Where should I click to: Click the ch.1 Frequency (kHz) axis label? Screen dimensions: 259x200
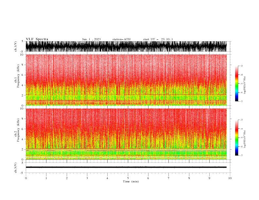coord(17,76)
